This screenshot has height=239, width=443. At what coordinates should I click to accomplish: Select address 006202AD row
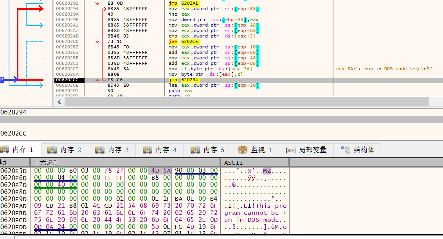pos(67,36)
